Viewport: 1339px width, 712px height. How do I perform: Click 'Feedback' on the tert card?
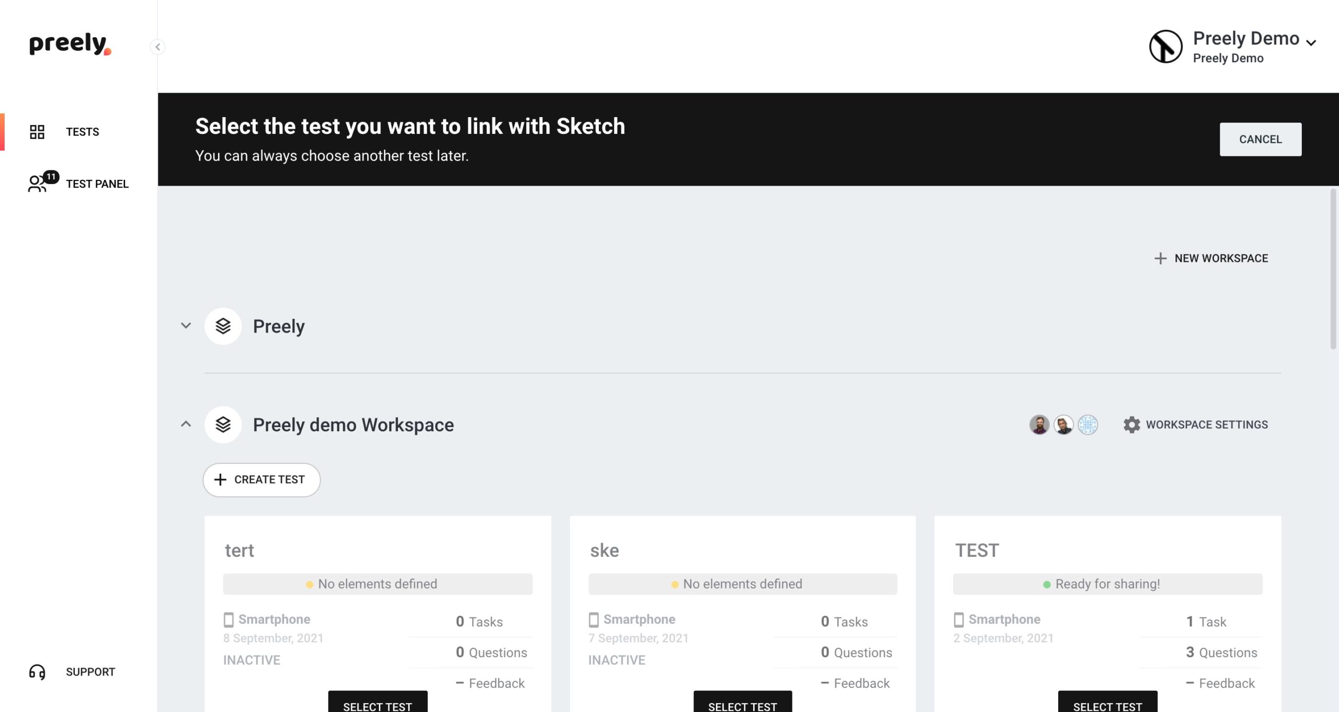[x=490, y=683]
